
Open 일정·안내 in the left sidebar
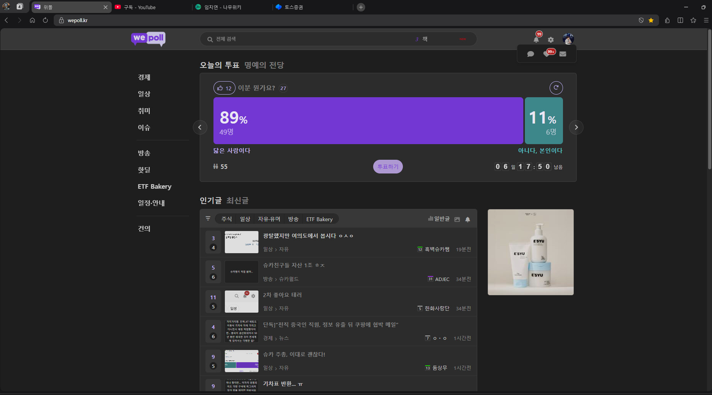point(151,203)
